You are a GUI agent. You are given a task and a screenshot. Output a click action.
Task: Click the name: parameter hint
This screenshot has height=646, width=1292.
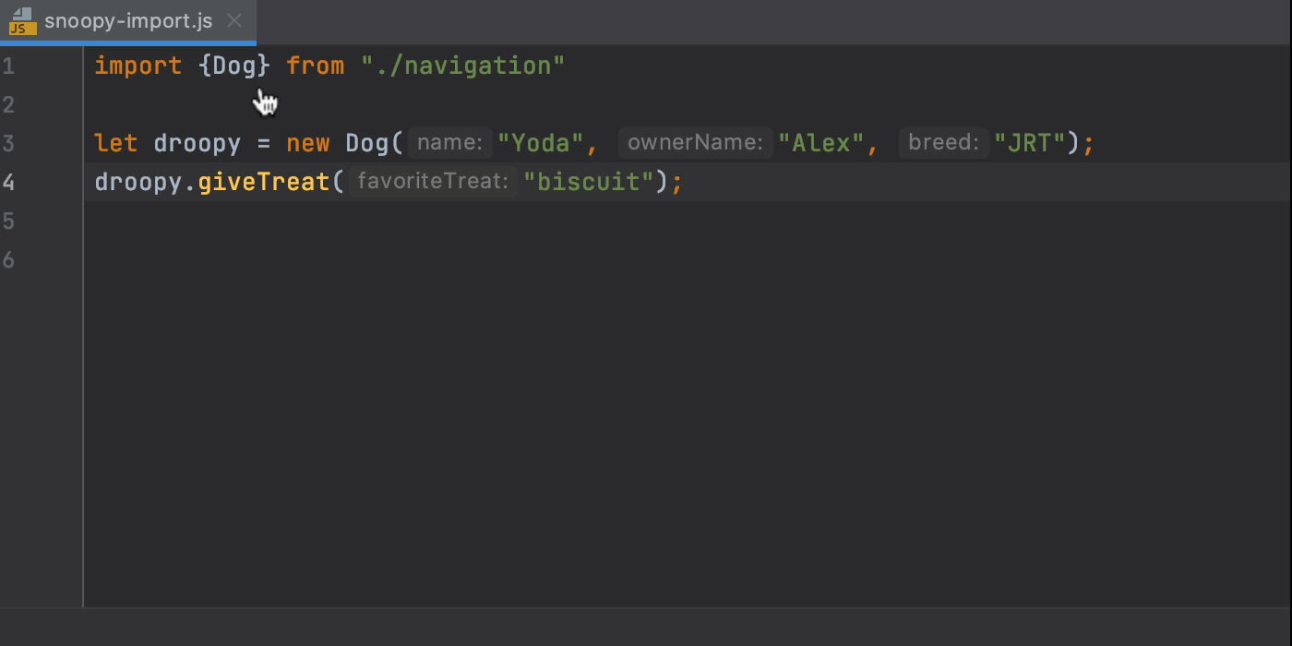pos(449,143)
